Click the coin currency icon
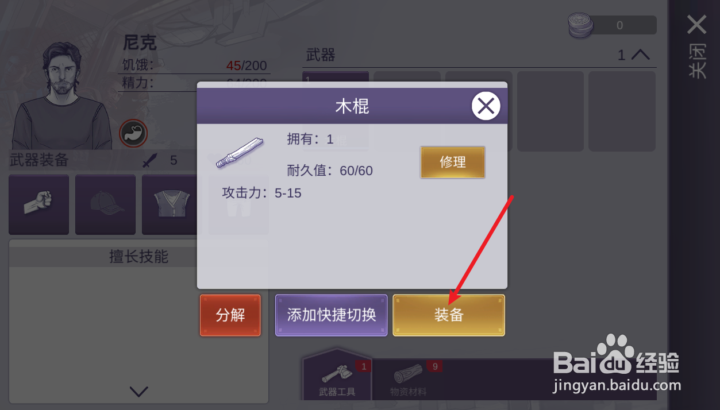 pos(582,25)
